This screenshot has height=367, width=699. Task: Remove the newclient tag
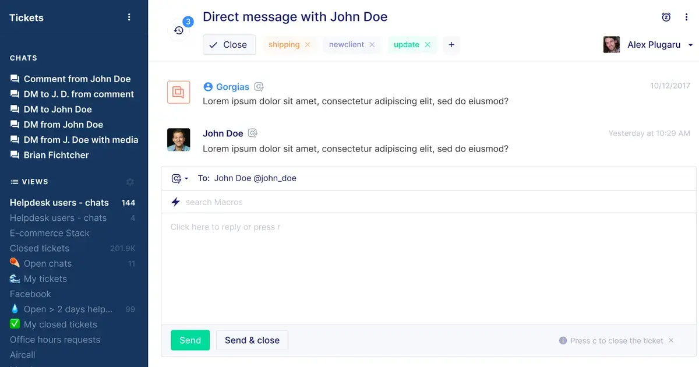[372, 44]
